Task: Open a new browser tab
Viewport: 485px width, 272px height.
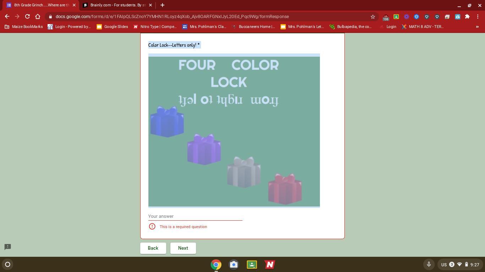Action: click(x=162, y=5)
